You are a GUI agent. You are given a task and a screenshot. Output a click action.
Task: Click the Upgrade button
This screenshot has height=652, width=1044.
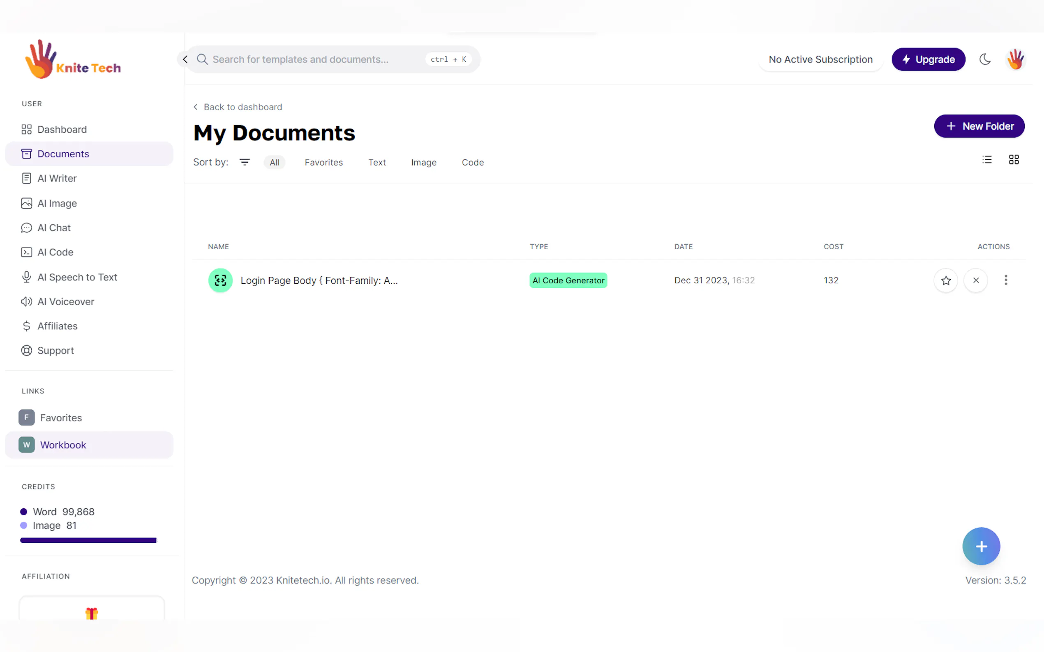coord(928,59)
